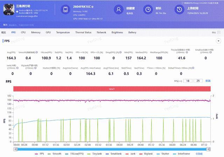This screenshot has height=157, width=224.
Task: Click the Median(FPS) value 164.2
Action: click(x=141, y=58)
